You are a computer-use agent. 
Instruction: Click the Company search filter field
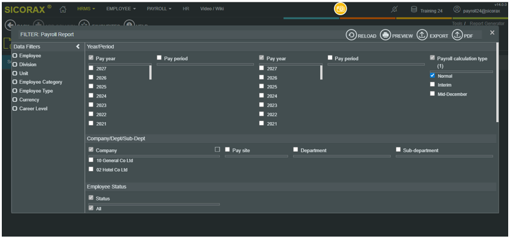154,156
